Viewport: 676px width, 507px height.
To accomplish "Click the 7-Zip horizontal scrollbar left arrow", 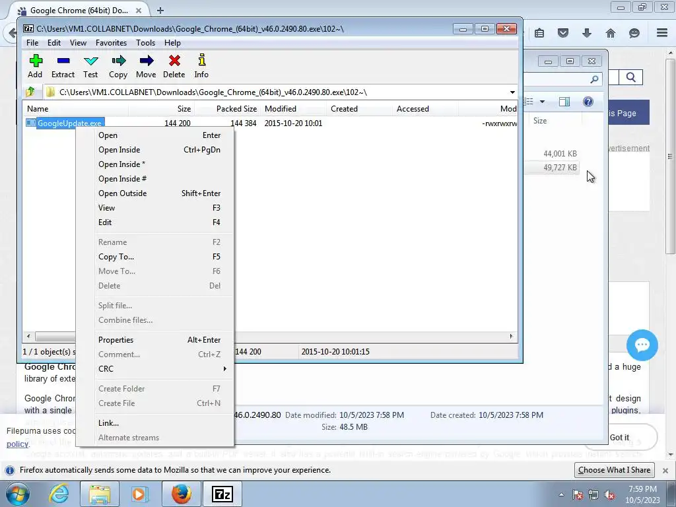I will click(x=28, y=336).
